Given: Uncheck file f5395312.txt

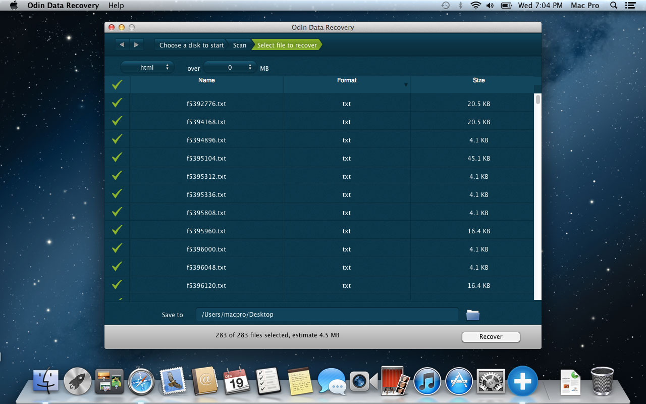Looking at the screenshot, I should coord(117,176).
